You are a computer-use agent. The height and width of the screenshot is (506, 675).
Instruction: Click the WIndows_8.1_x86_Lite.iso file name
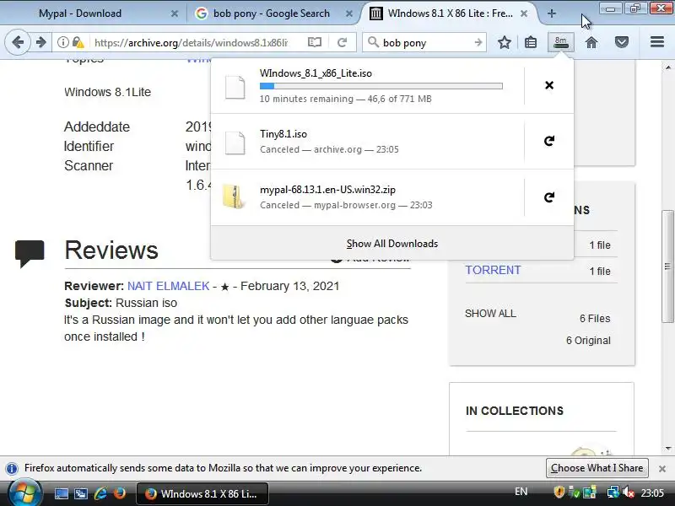tap(316, 73)
